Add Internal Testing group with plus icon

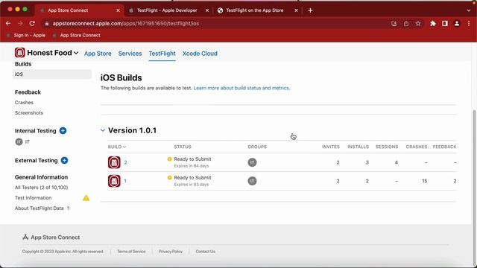click(x=63, y=131)
